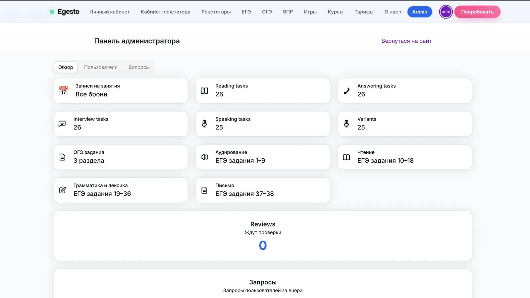Click the edit icon in Грамматика и лексика card

(x=62, y=190)
